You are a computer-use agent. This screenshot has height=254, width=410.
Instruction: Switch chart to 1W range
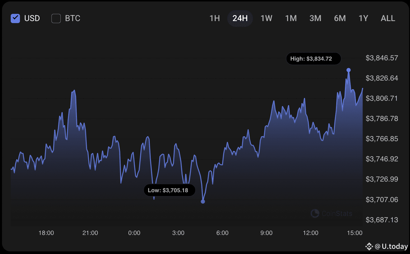pyautogui.click(x=266, y=18)
